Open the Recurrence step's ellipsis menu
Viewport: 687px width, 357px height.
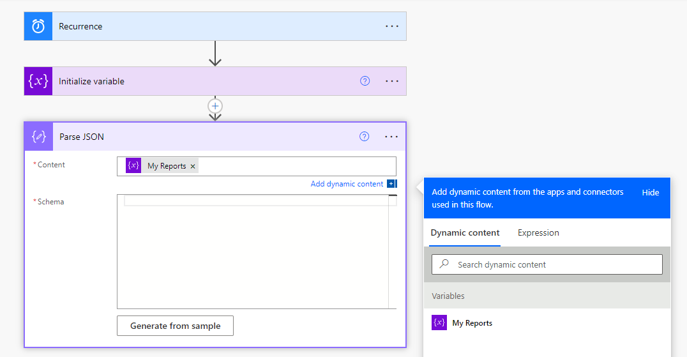tap(391, 26)
